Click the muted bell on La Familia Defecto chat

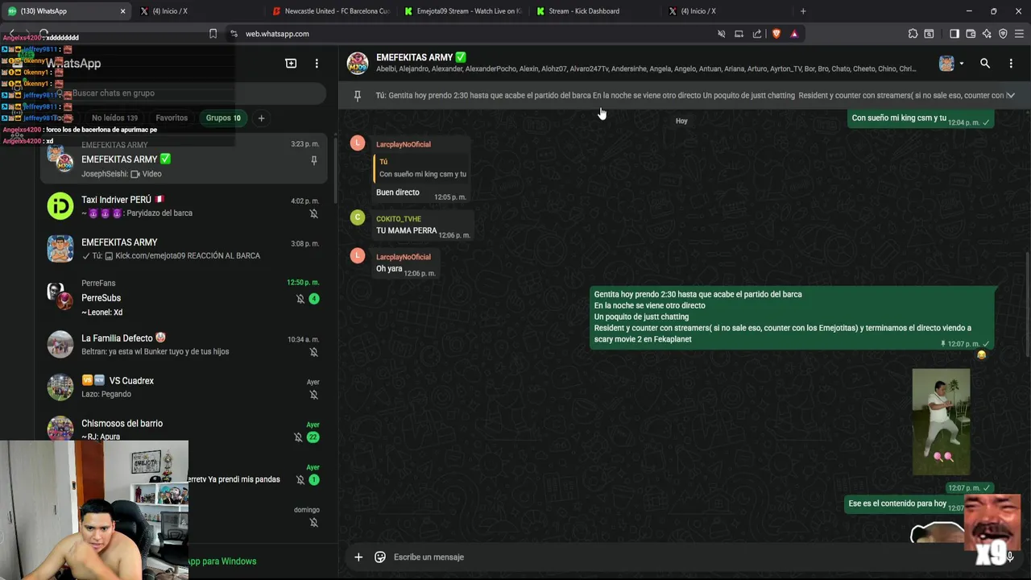click(x=313, y=352)
